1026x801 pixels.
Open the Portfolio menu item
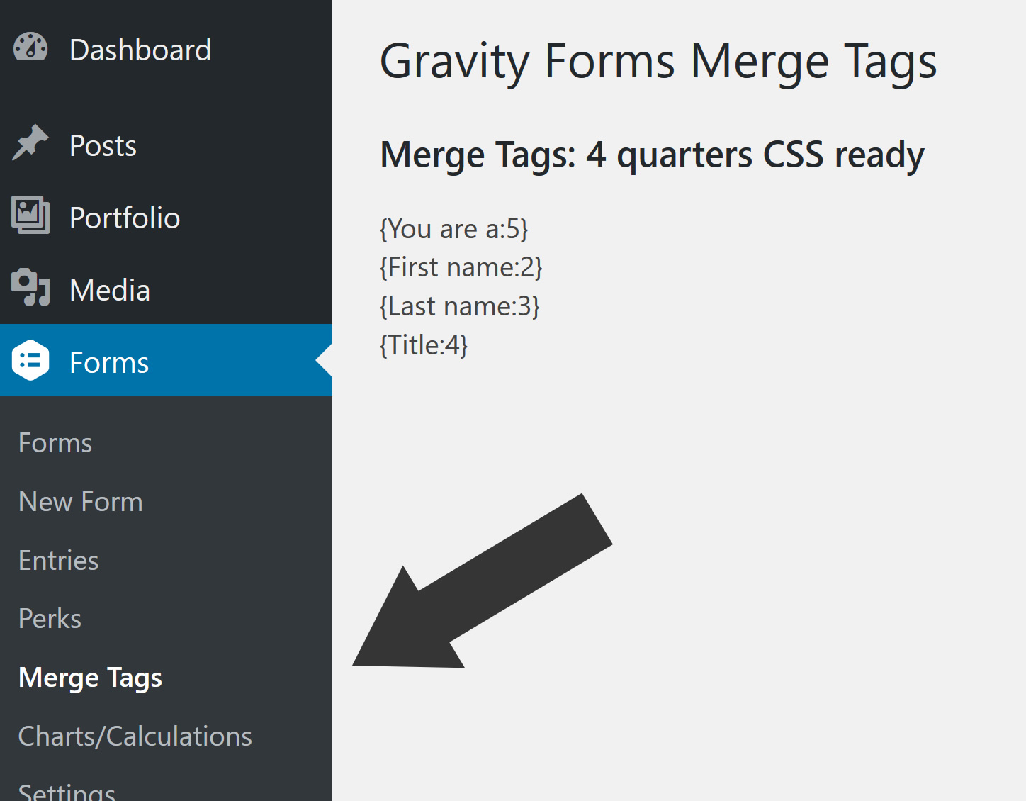pos(125,218)
